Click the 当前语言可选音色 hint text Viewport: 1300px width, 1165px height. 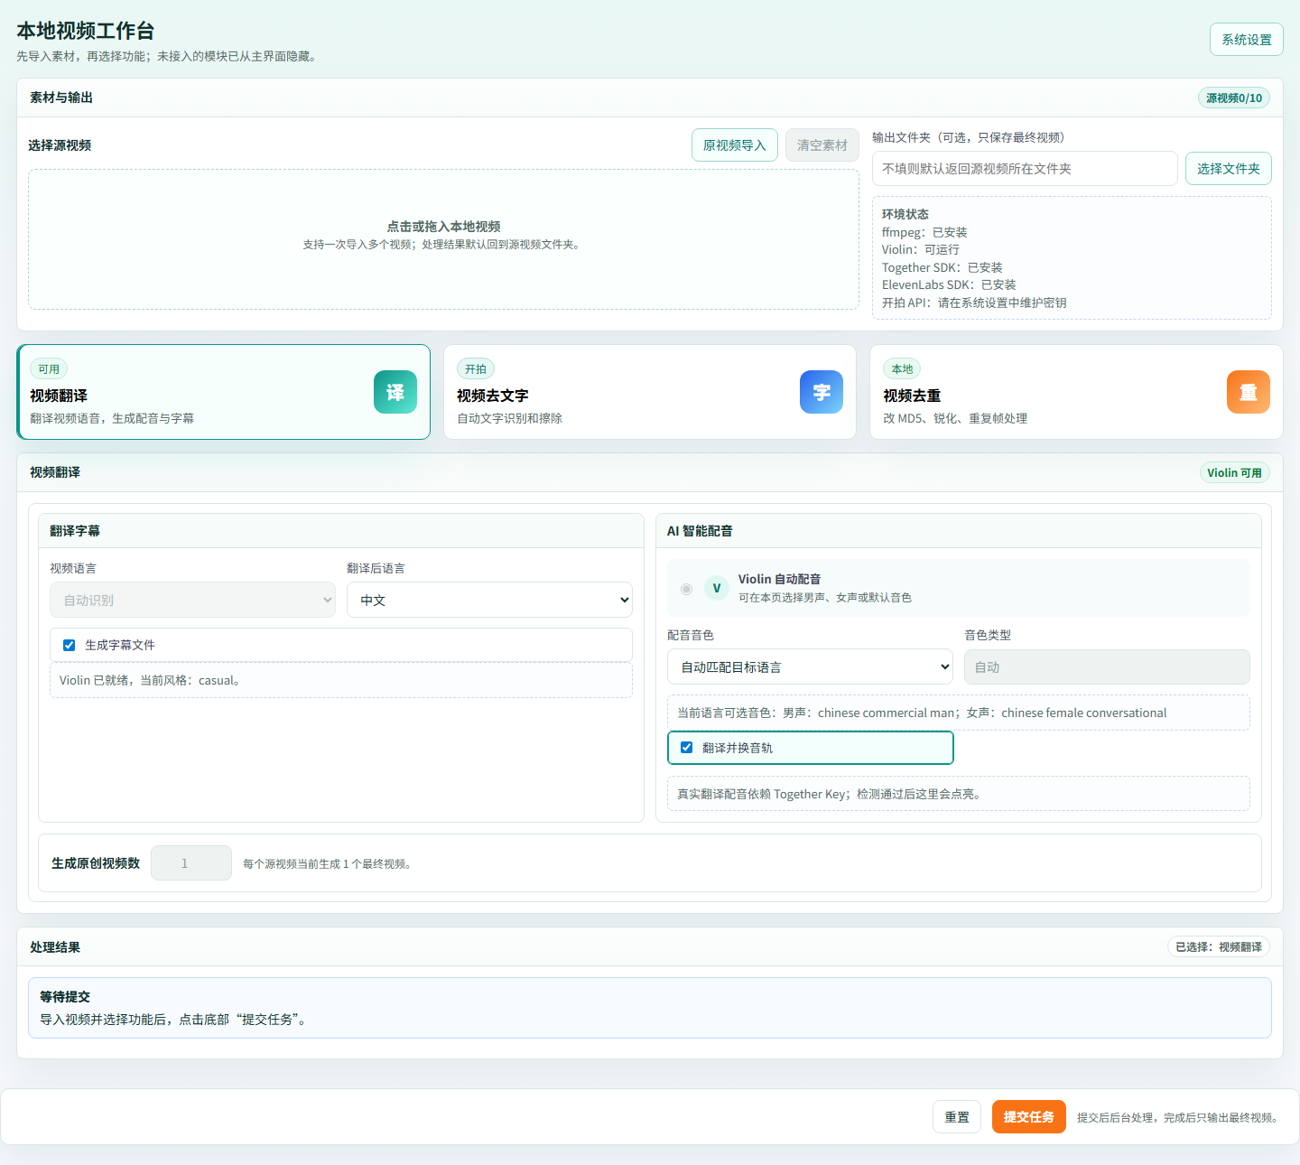tap(922, 713)
